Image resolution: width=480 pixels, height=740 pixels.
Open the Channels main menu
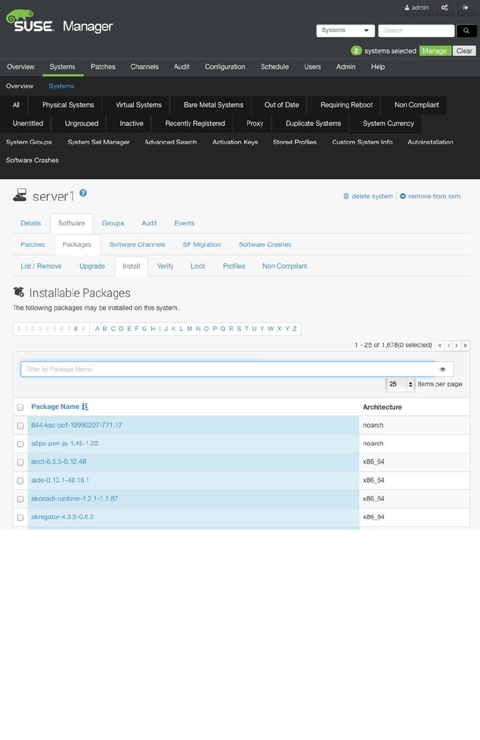pos(145,67)
